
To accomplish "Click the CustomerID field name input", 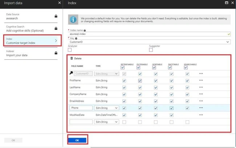I will coord(83,73).
